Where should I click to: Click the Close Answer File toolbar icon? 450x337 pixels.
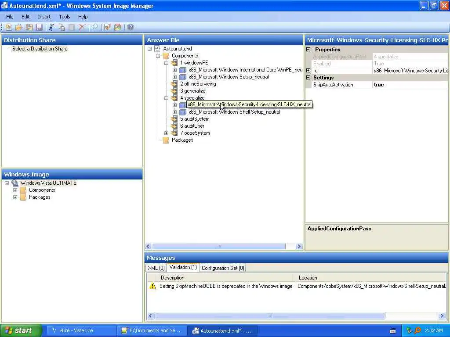tap(29, 27)
